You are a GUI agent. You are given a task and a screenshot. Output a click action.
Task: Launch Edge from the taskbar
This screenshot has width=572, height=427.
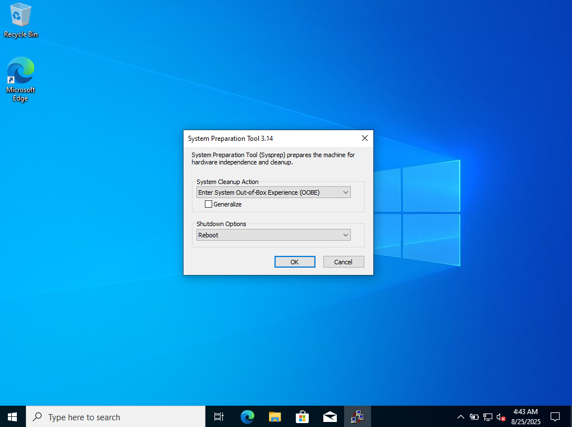point(247,417)
